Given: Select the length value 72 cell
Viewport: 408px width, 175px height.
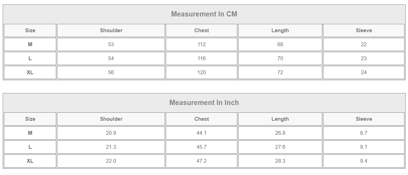Looking at the screenshot, I should coord(280,72).
